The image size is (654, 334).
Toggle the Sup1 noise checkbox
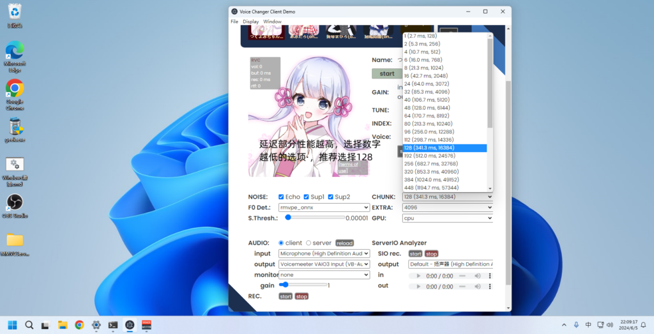(x=306, y=197)
